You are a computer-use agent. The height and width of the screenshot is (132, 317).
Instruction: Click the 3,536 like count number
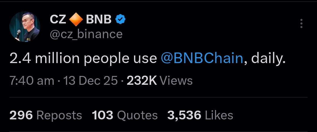click(184, 115)
